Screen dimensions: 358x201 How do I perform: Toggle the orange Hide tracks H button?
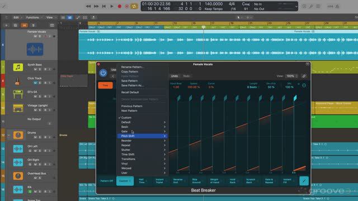coord(24,25)
